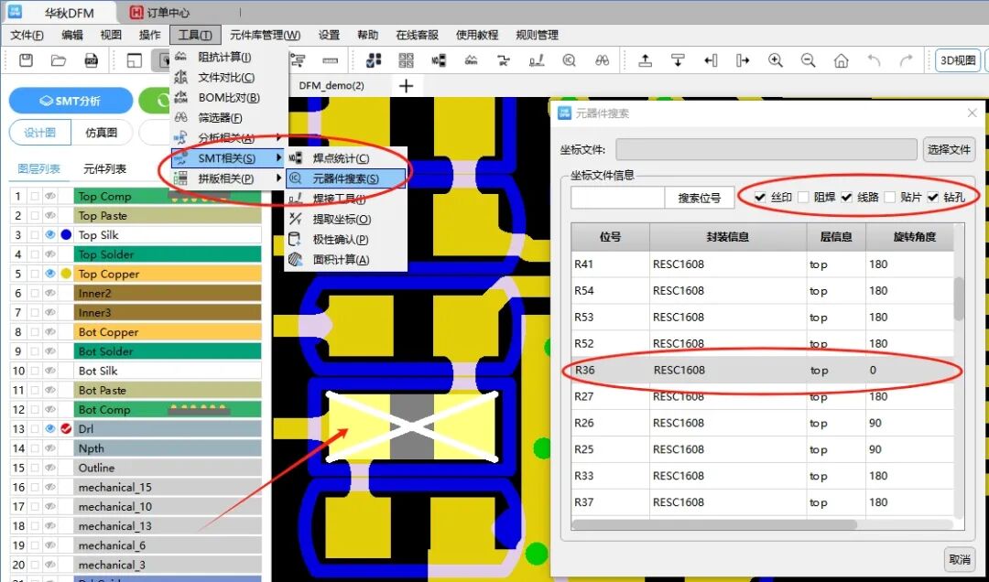Click the 选择文件 button
This screenshot has height=582, width=989.
click(949, 150)
